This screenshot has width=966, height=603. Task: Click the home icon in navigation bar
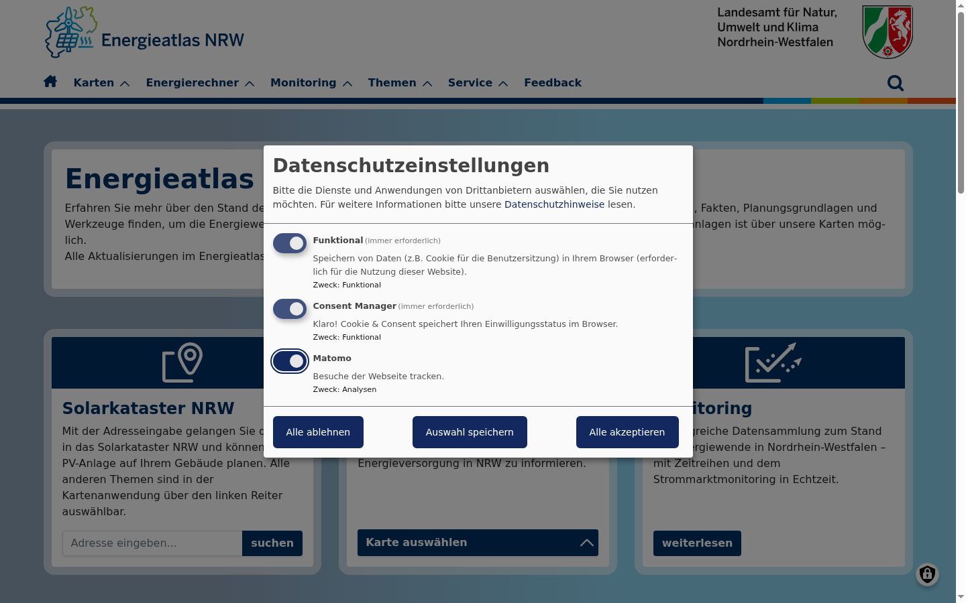click(x=50, y=82)
